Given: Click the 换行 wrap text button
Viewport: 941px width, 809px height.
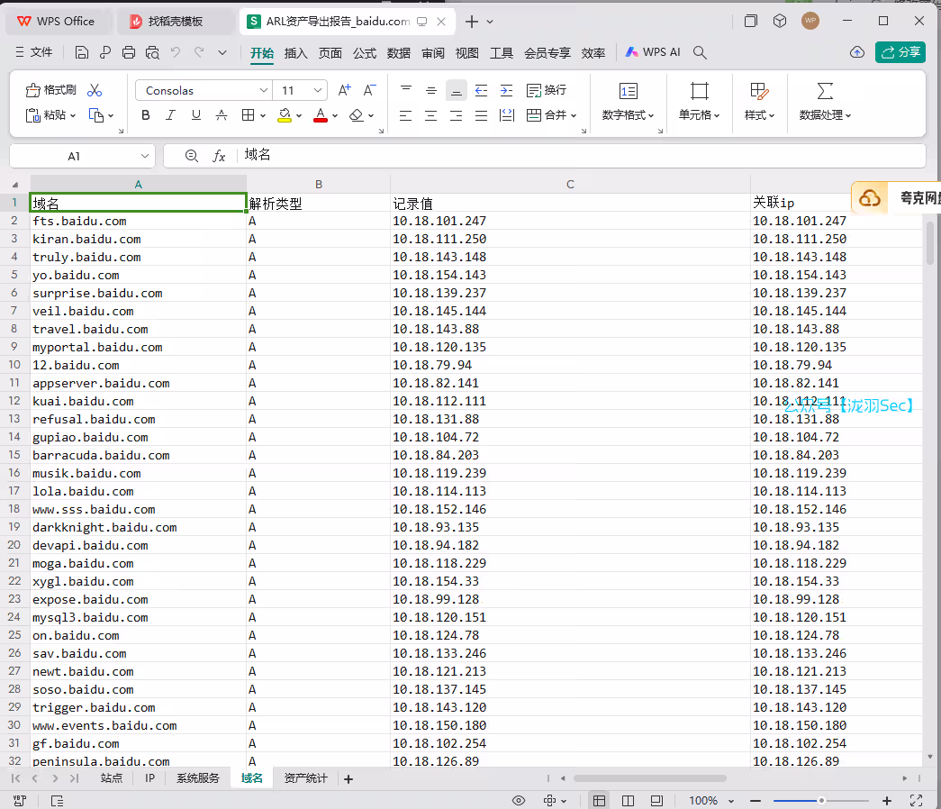Looking at the screenshot, I should (547, 90).
